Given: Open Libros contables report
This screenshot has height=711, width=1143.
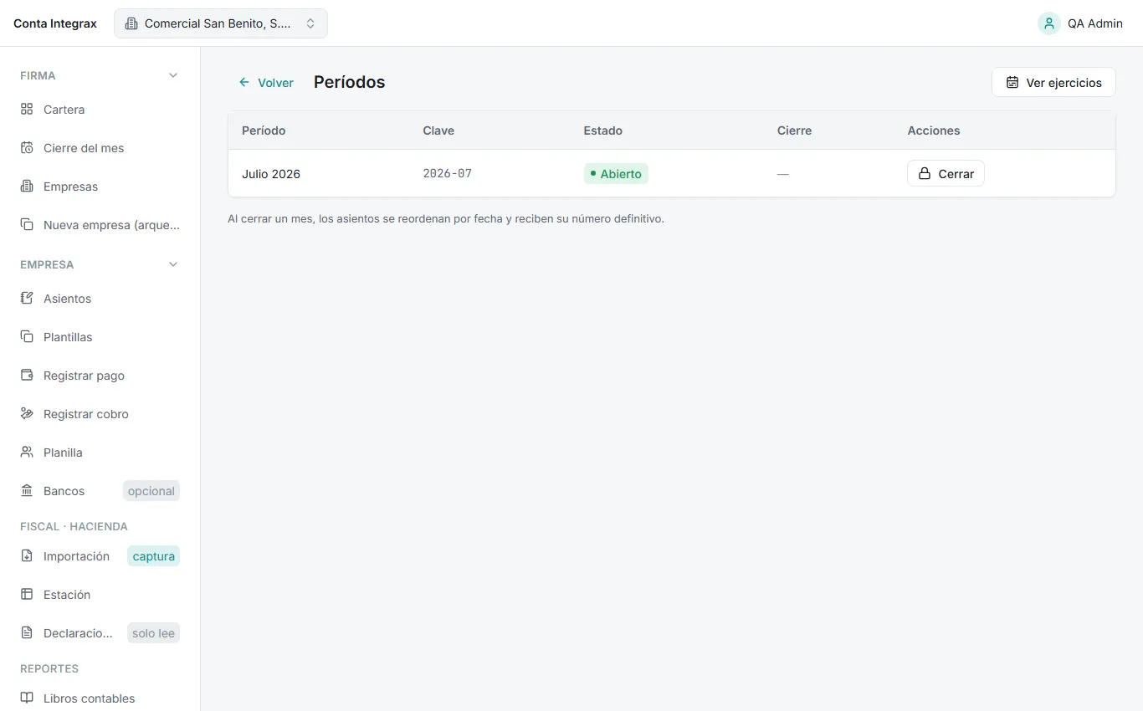Looking at the screenshot, I should point(100,698).
